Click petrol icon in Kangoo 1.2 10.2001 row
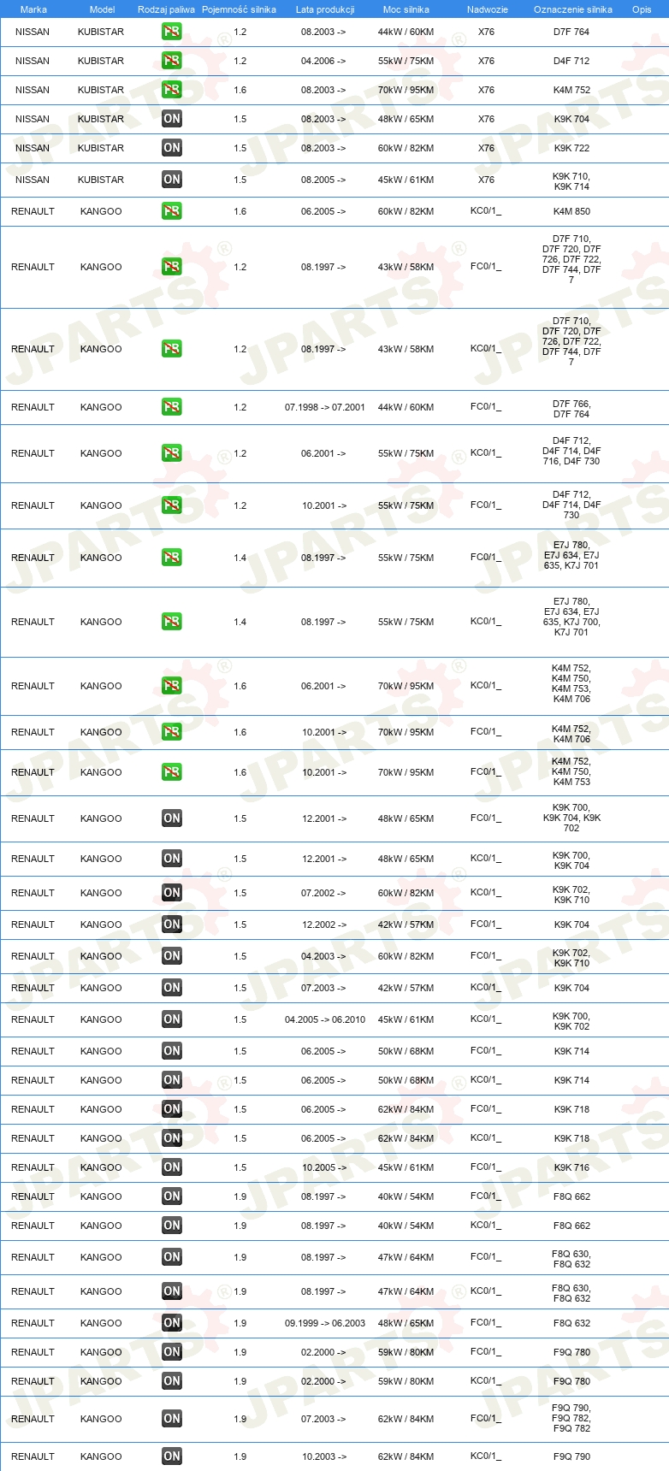This screenshot has height=1471, width=669. click(172, 505)
